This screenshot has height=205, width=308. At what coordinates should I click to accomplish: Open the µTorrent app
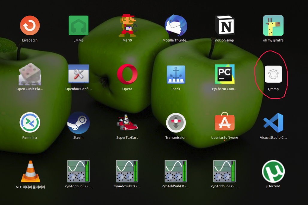click(x=273, y=171)
